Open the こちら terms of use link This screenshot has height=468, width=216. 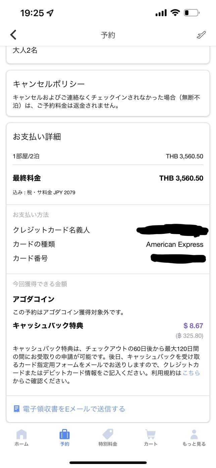point(191,373)
